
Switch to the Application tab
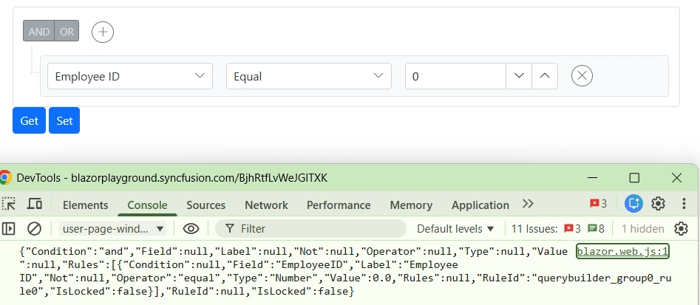pyautogui.click(x=480, y=205)
